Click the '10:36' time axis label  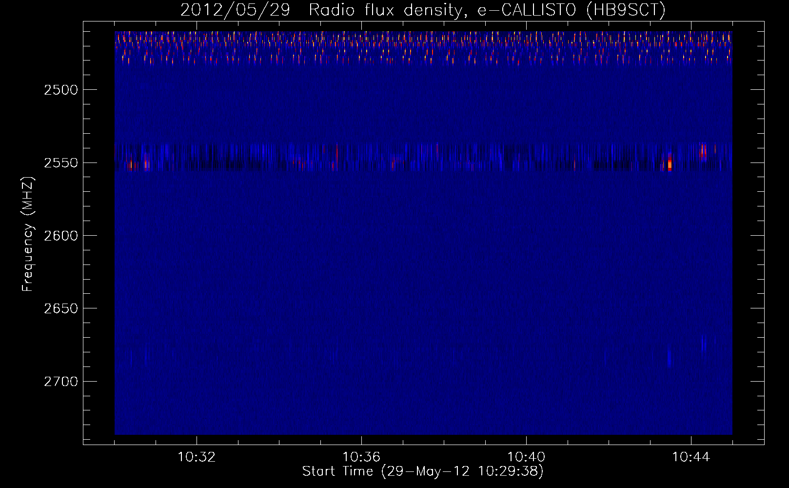pyautogui.click(x=361, y=457)
